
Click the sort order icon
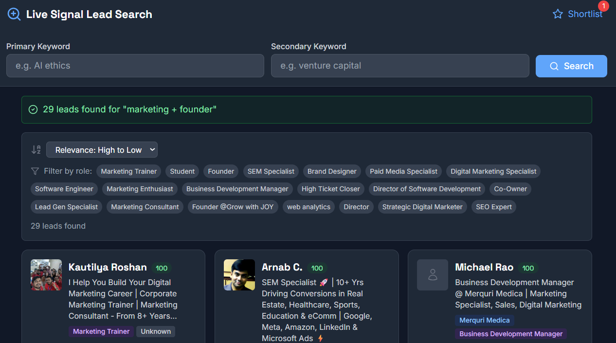pos(36,150)
